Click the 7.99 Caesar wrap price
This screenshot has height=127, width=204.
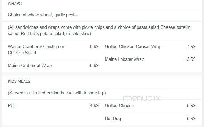(x=191, y=46)
